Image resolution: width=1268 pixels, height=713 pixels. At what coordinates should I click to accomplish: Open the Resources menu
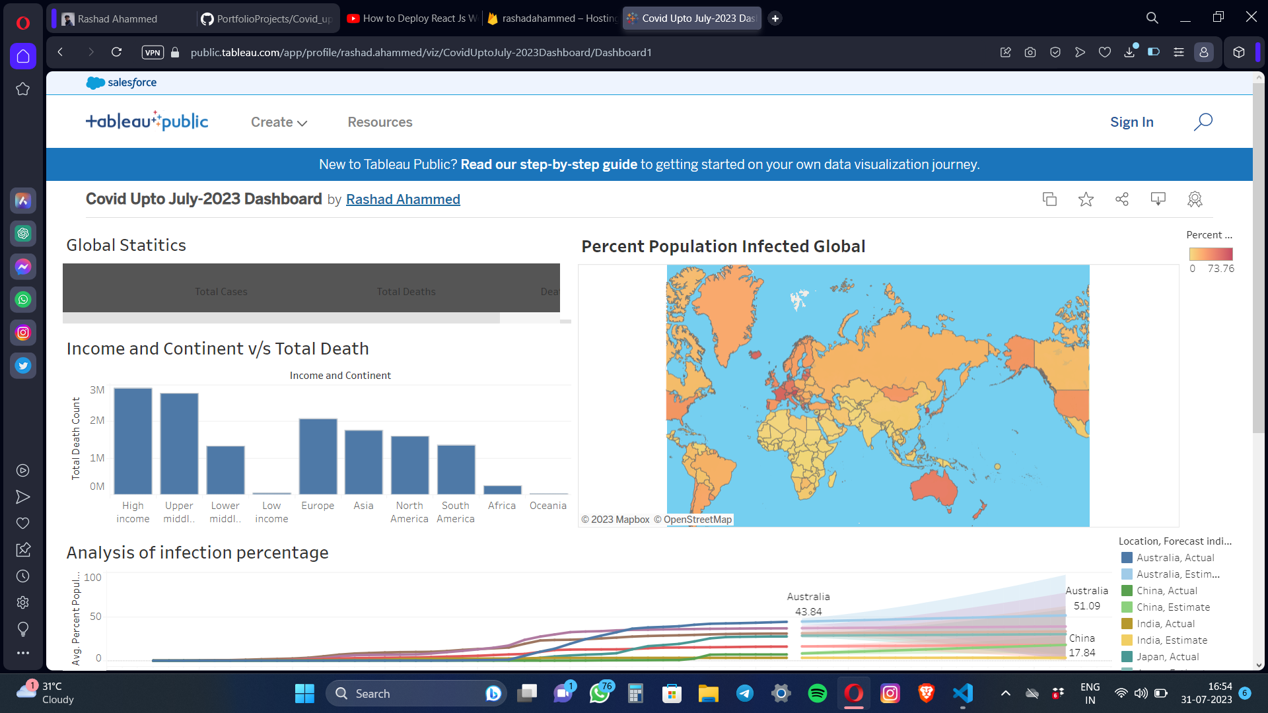pyautogui.click(x=380, y=121)
